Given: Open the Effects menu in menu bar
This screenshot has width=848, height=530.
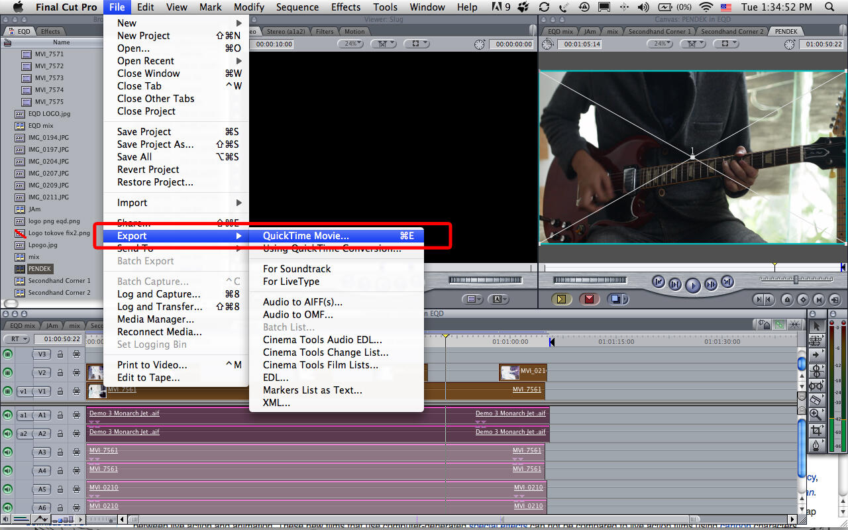Looking at the screenshot, I should click(346, 7).
